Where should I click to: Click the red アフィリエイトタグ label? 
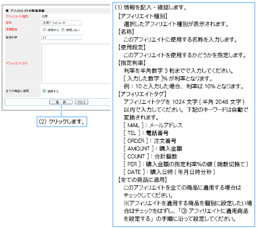pyautogui.click(x=17, y=63)
